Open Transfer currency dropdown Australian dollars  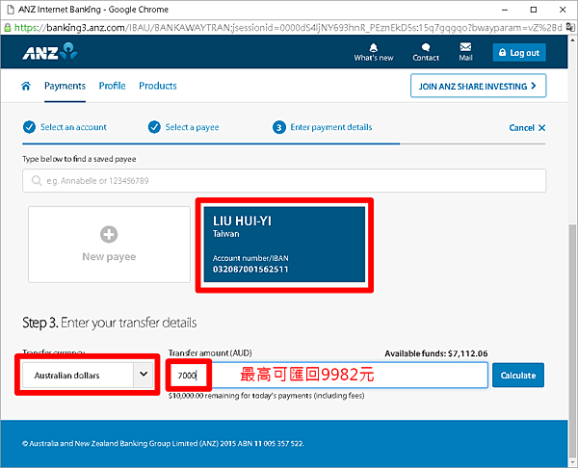click(x=88, y=376)
